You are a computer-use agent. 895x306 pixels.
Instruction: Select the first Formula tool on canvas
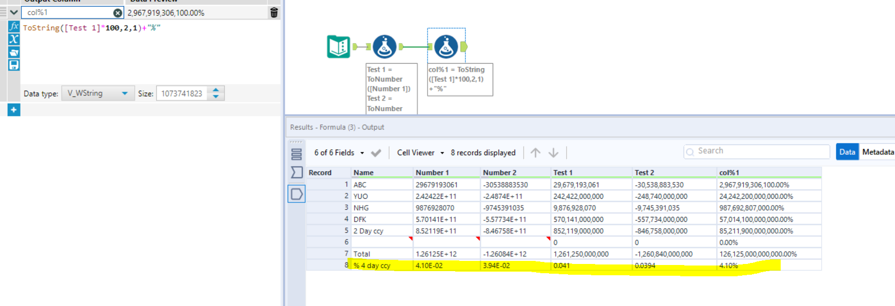(384, 47)
